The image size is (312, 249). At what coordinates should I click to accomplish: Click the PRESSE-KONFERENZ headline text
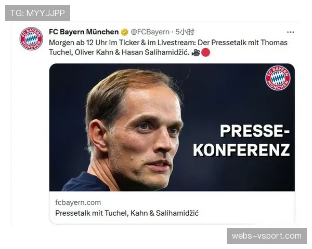(241, 141)
